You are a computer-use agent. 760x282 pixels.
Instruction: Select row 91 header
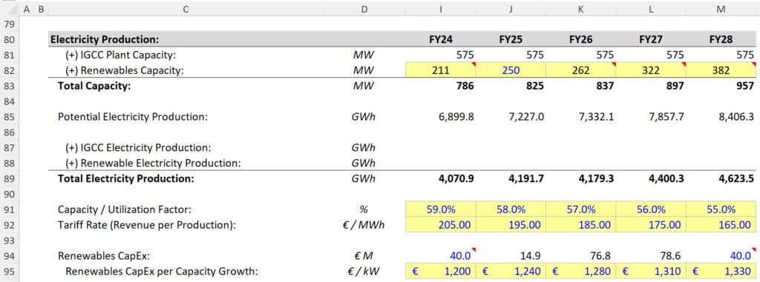[10, 210]
